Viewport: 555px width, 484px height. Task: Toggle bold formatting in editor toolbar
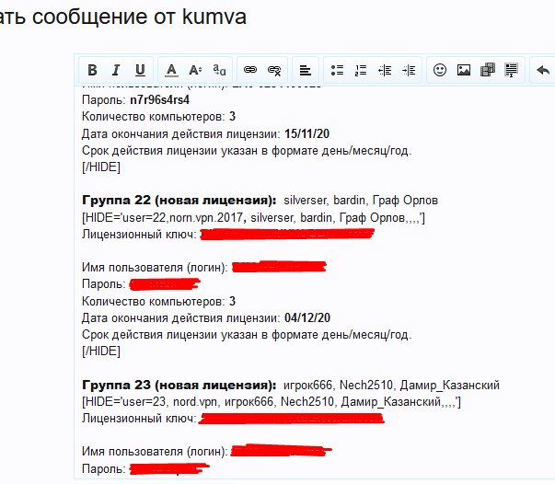[92, 70]
